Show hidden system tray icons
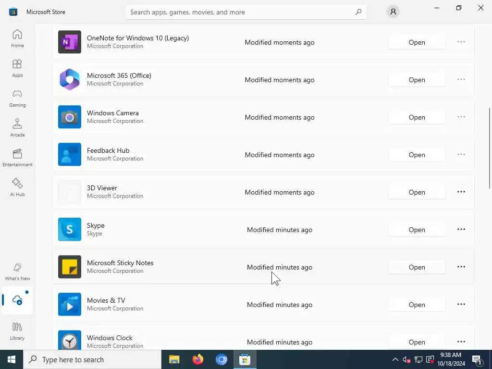Image resolution: width=492 pixels, height=369 pixels. point(395,359)
